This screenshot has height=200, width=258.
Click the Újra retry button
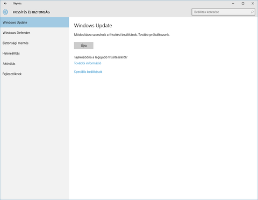tap(84, 46)
